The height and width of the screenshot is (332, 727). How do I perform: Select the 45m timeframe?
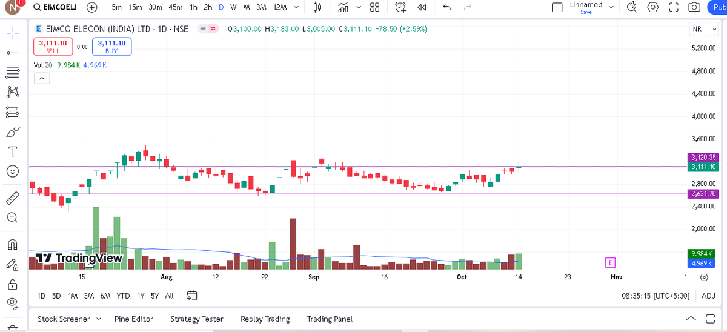176,8
